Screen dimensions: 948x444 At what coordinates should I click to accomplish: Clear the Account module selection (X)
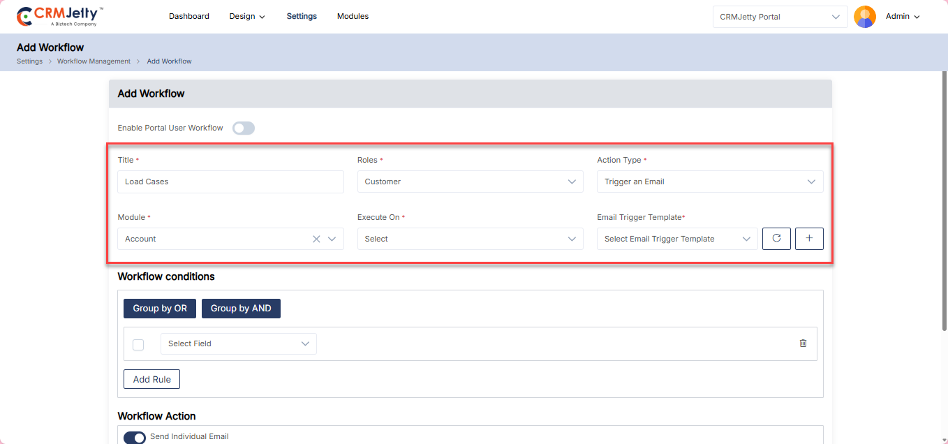point(316,239)
